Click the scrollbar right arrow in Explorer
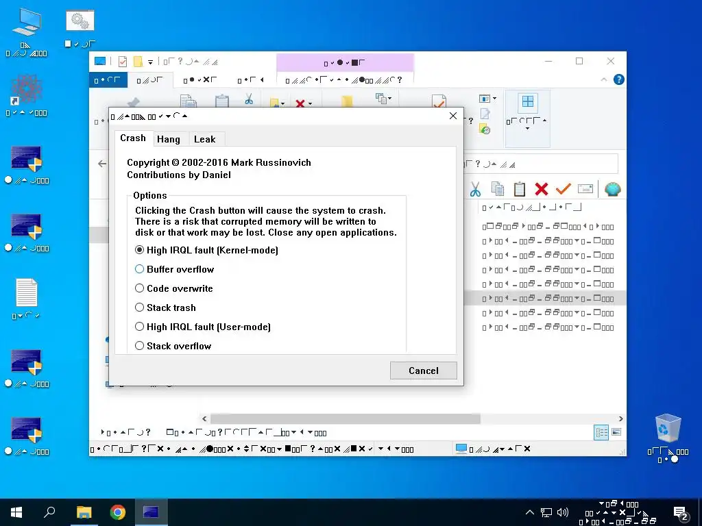This screenshot has height=526, width=702. point(621,418)
